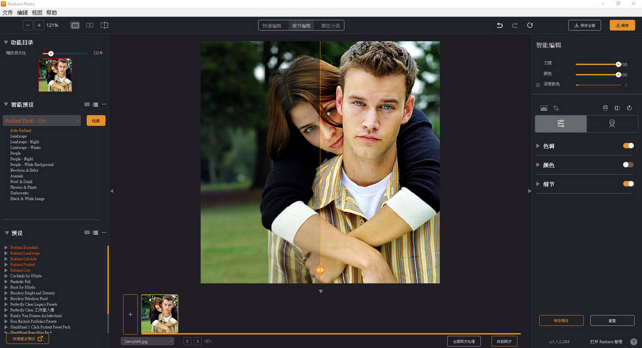Click the 保存全部 button
This screenshot has width=642, height=348.
click(x=584, y=26)
